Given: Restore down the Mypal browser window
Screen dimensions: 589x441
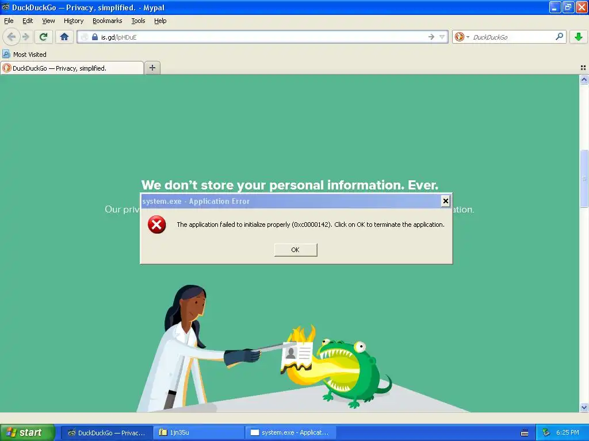Looking at the screenshot, I should 568,7.
